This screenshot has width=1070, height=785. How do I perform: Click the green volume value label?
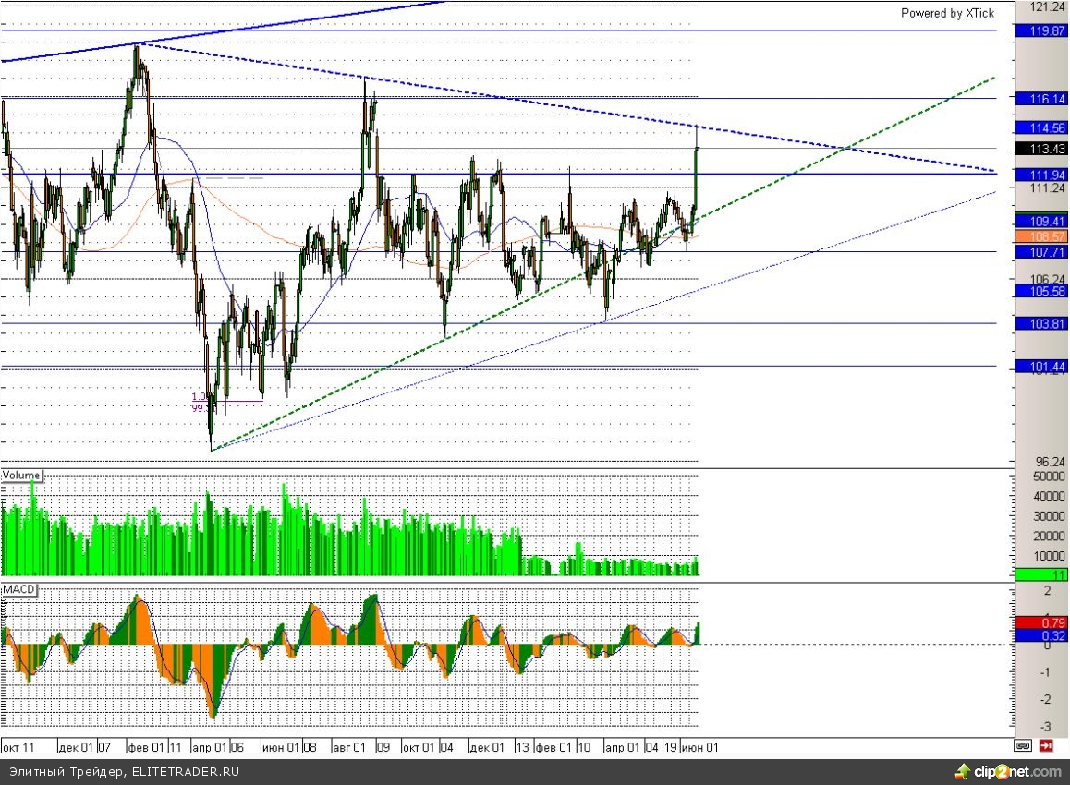coord(1041,574)
